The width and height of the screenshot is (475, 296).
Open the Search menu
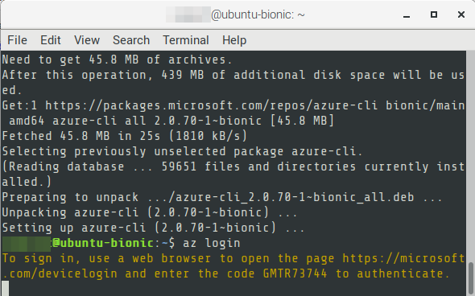pyautogui.click(x=131, y=40)
